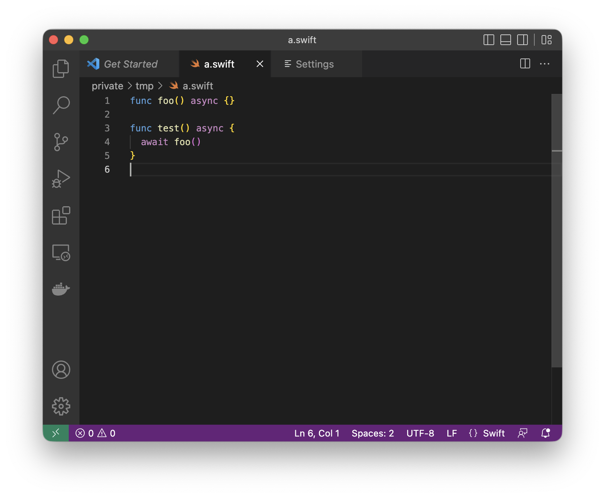Open notifications bell in status bar

coord(546,433)
